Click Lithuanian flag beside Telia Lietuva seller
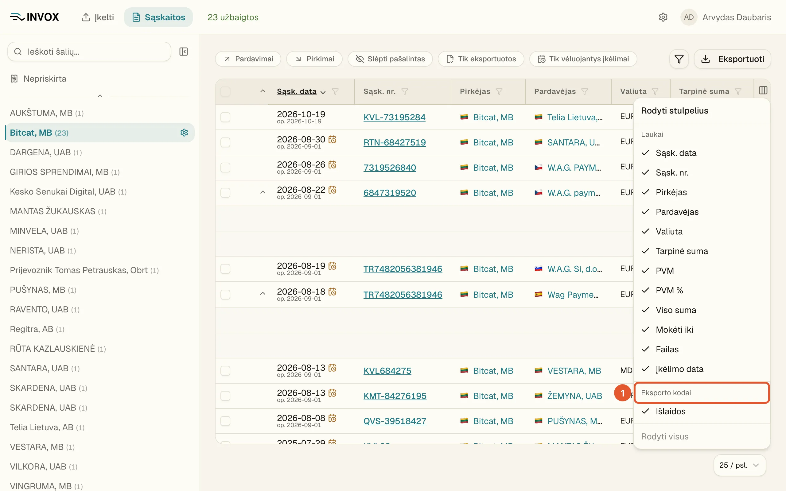 pos(539,117)
